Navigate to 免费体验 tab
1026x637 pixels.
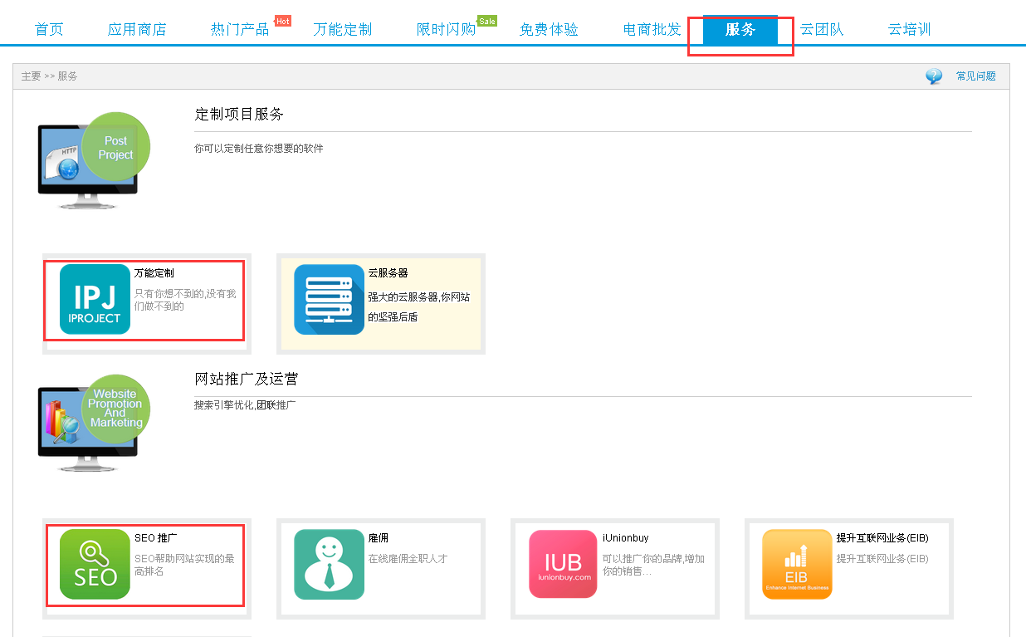pos(549,30)
